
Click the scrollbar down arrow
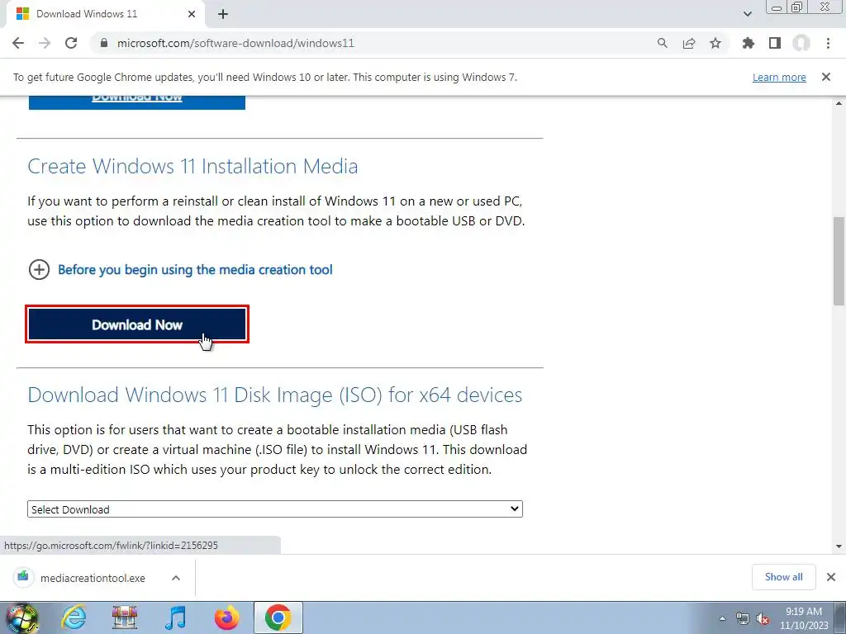(x=839, y=546)
